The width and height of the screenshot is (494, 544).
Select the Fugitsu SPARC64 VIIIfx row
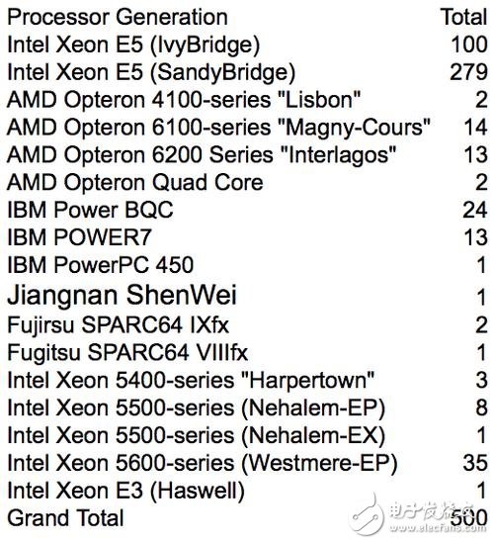click(x=247, y=353)
